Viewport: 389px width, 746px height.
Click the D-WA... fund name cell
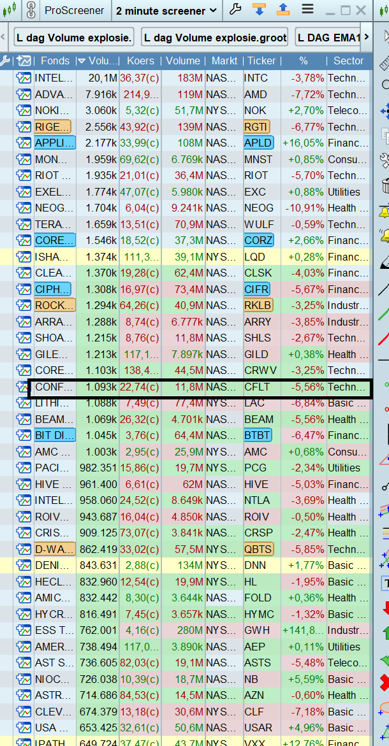(x=55, y=549)
